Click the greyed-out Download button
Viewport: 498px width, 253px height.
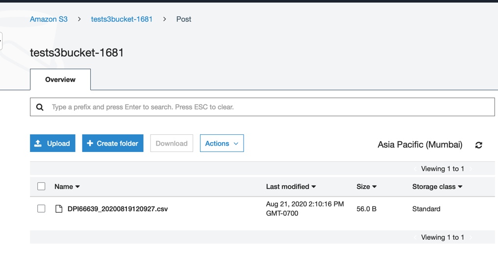(172, 143)
